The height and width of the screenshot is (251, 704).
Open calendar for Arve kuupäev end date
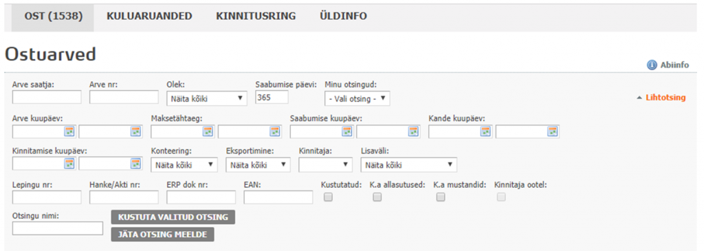(135, 131)
